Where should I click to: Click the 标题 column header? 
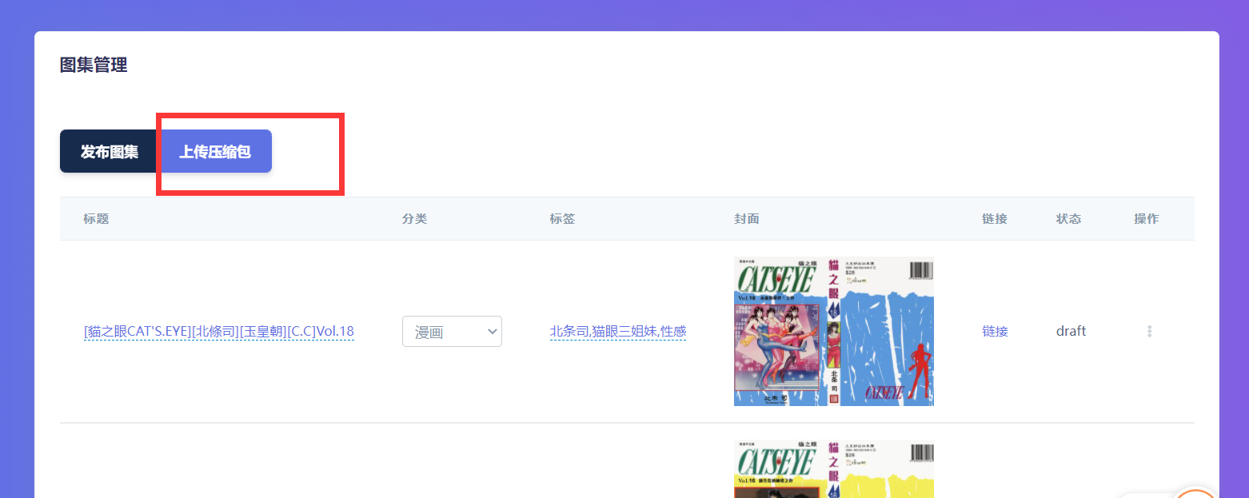pos(96,219)
